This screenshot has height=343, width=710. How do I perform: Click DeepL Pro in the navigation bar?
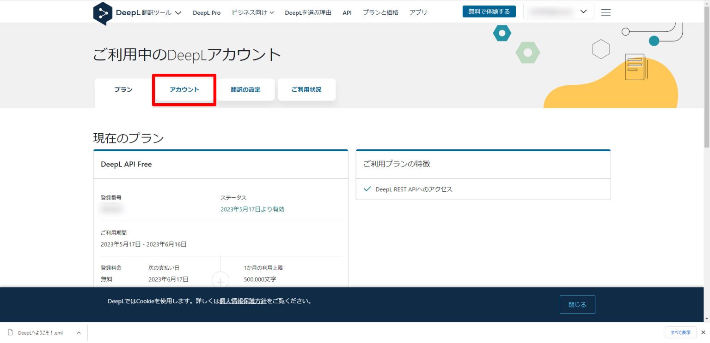point(207,12)
